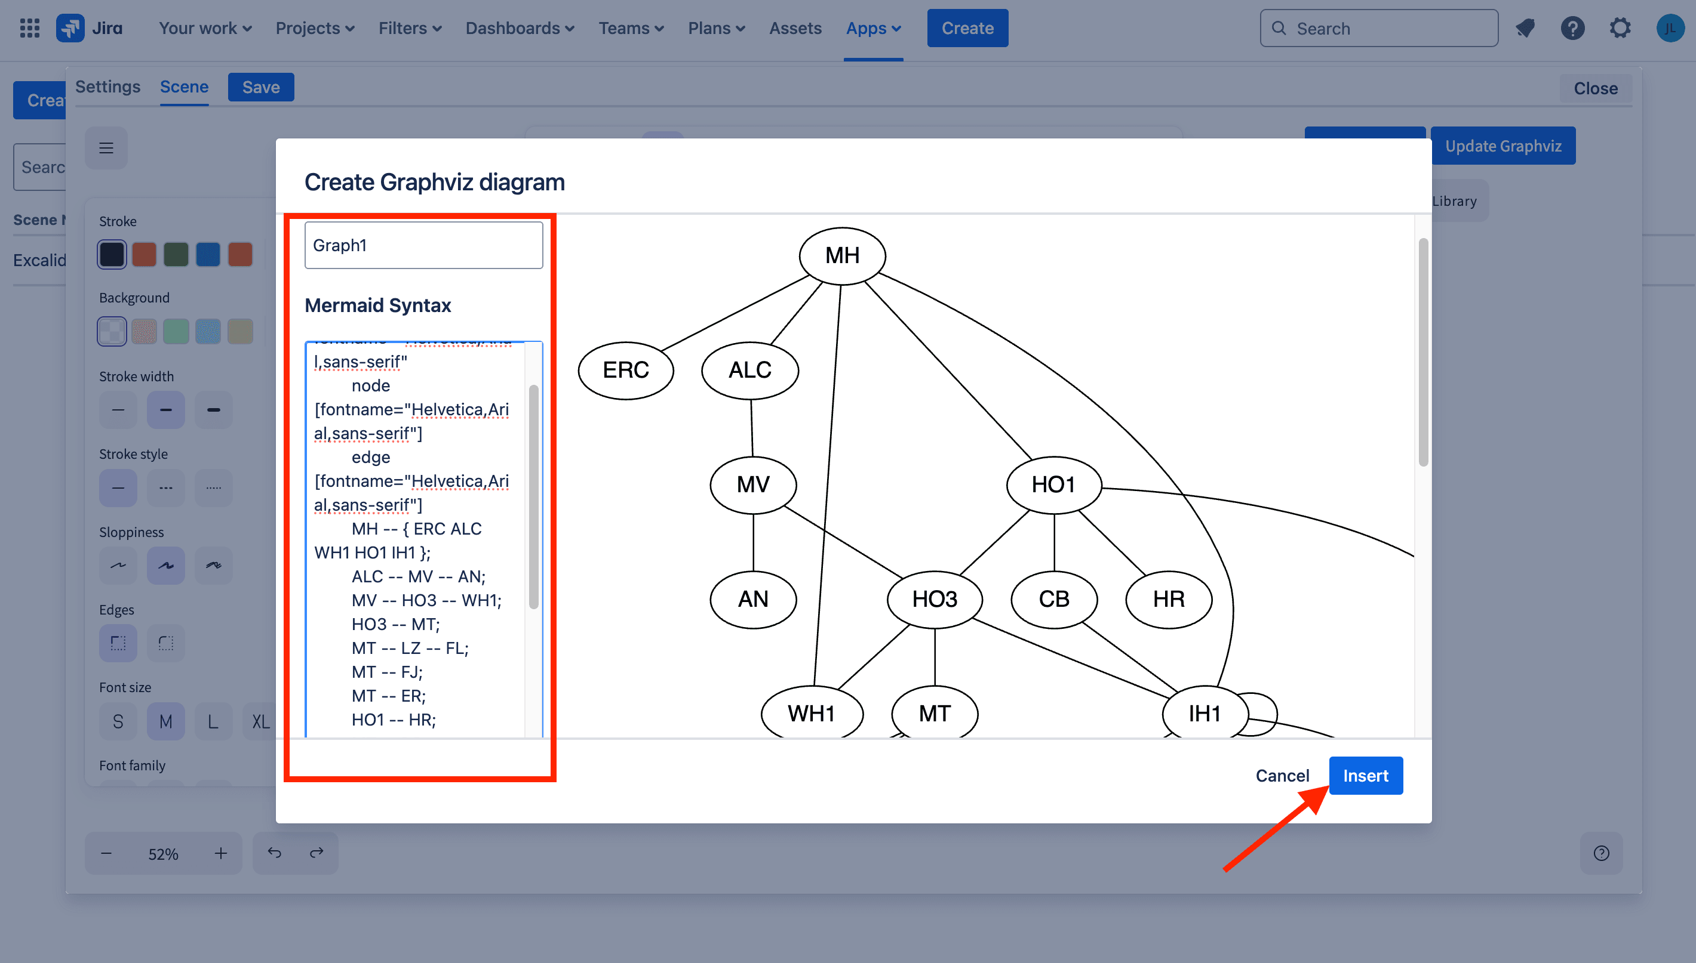
Task: Expand the Your work dropdown
Action: tap(205, 29)
